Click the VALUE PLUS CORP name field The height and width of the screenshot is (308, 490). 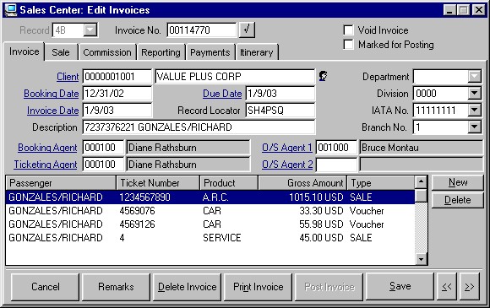tap(235, 77)
